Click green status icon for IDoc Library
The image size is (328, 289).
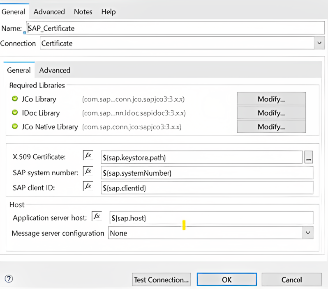point(15,113)
